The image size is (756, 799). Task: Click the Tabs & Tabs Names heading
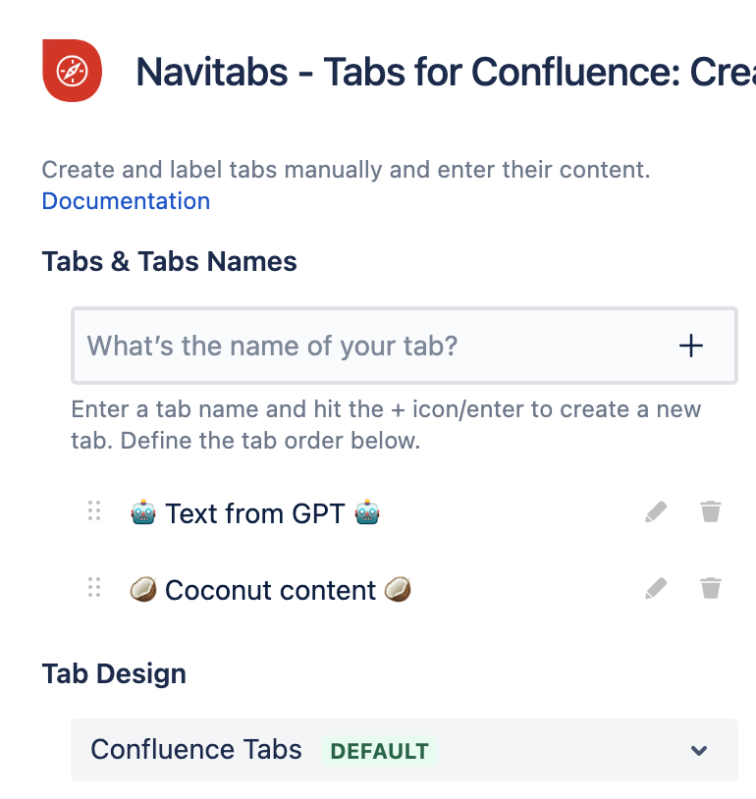(x=169, y=262)
